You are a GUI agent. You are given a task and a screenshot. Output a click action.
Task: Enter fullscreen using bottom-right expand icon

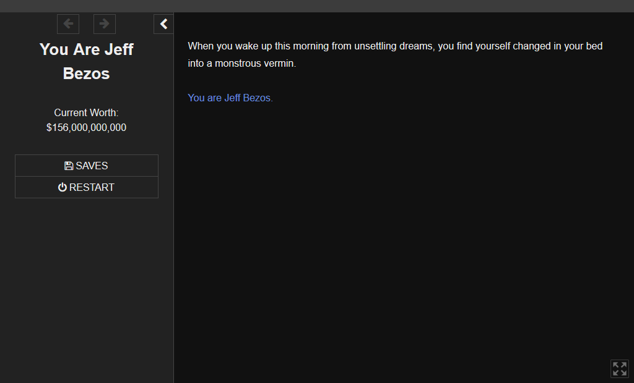(619, 369)
